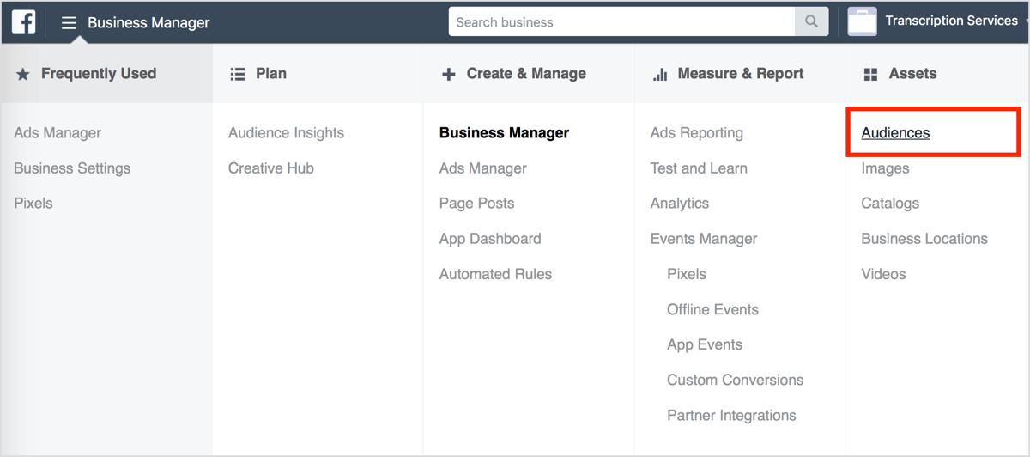Open the Transcription Services account switcher

(951, 21)
